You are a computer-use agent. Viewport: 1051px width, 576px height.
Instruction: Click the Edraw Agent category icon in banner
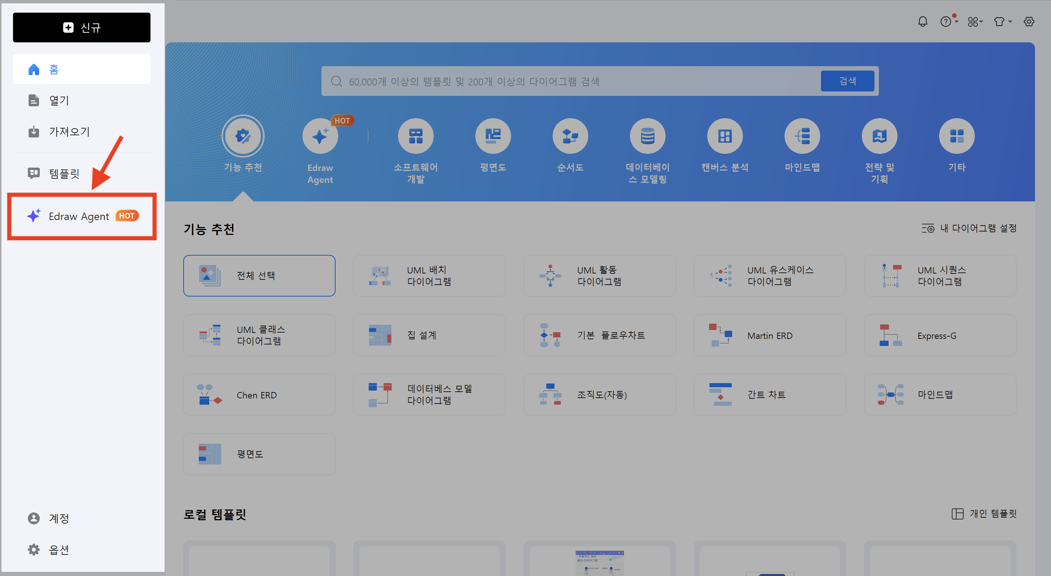pos(320,136)
